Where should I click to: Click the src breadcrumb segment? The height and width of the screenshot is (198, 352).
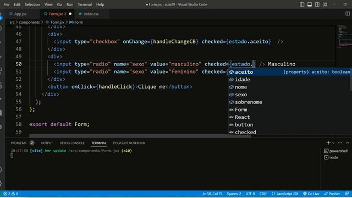coord(12,22)
